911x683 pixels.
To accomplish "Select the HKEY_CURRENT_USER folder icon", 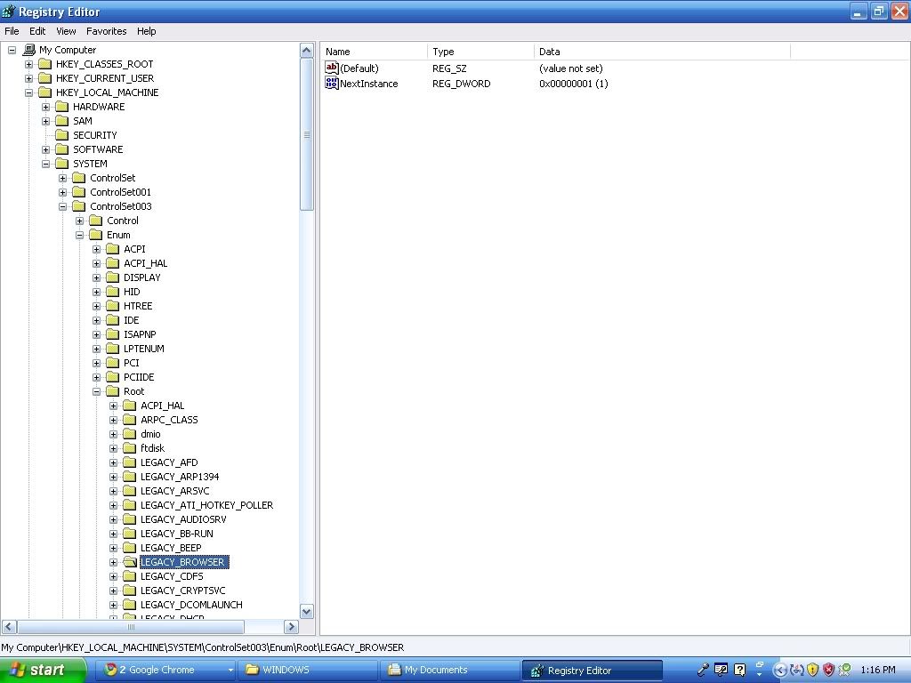I will pos(45,78).
